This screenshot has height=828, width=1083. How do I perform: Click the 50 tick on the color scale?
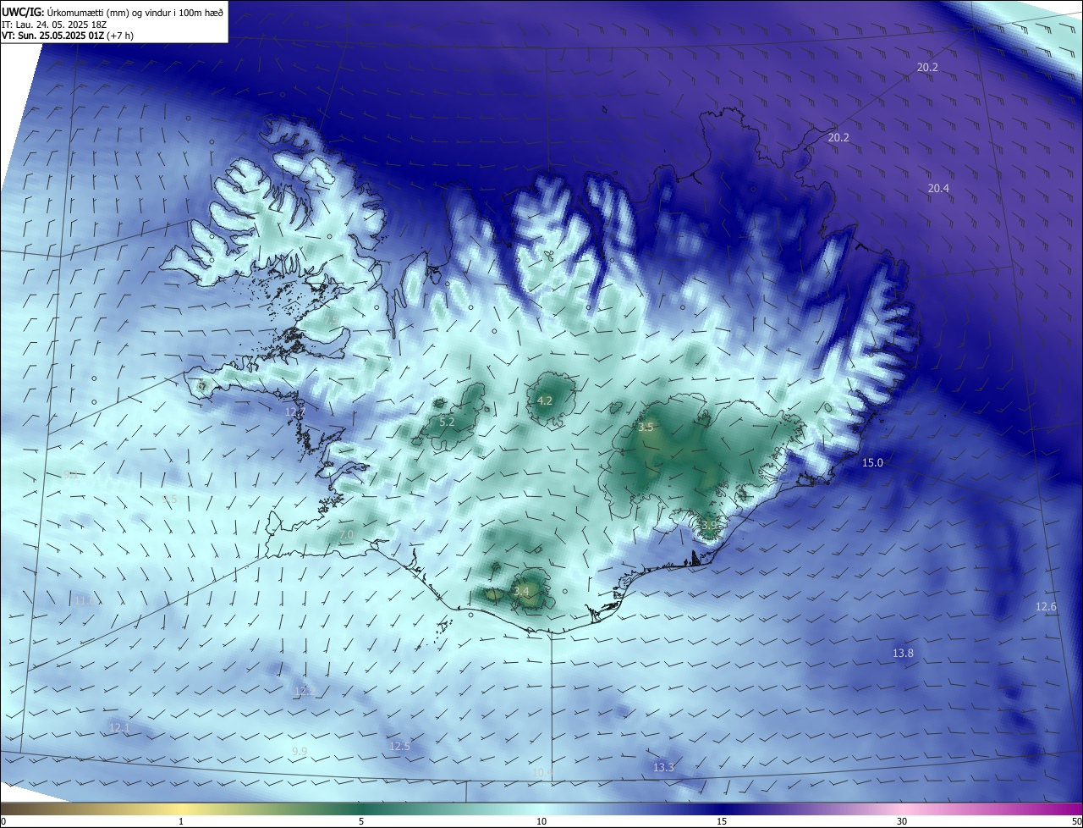[1076, 821]
